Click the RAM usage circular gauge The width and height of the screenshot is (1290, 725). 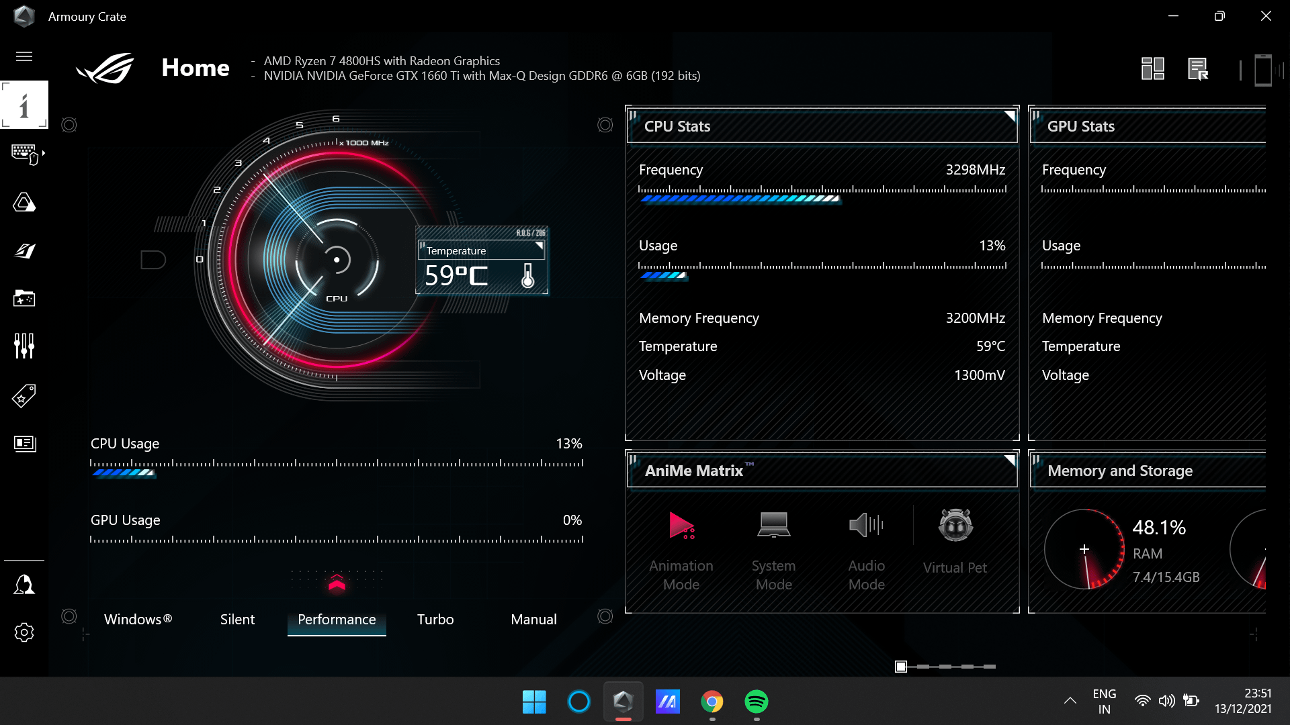1084,549
